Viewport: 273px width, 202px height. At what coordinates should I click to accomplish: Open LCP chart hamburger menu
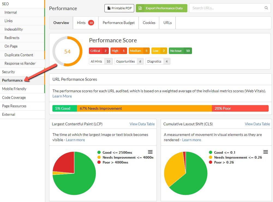pyautogui.click(x=150, y=152)
